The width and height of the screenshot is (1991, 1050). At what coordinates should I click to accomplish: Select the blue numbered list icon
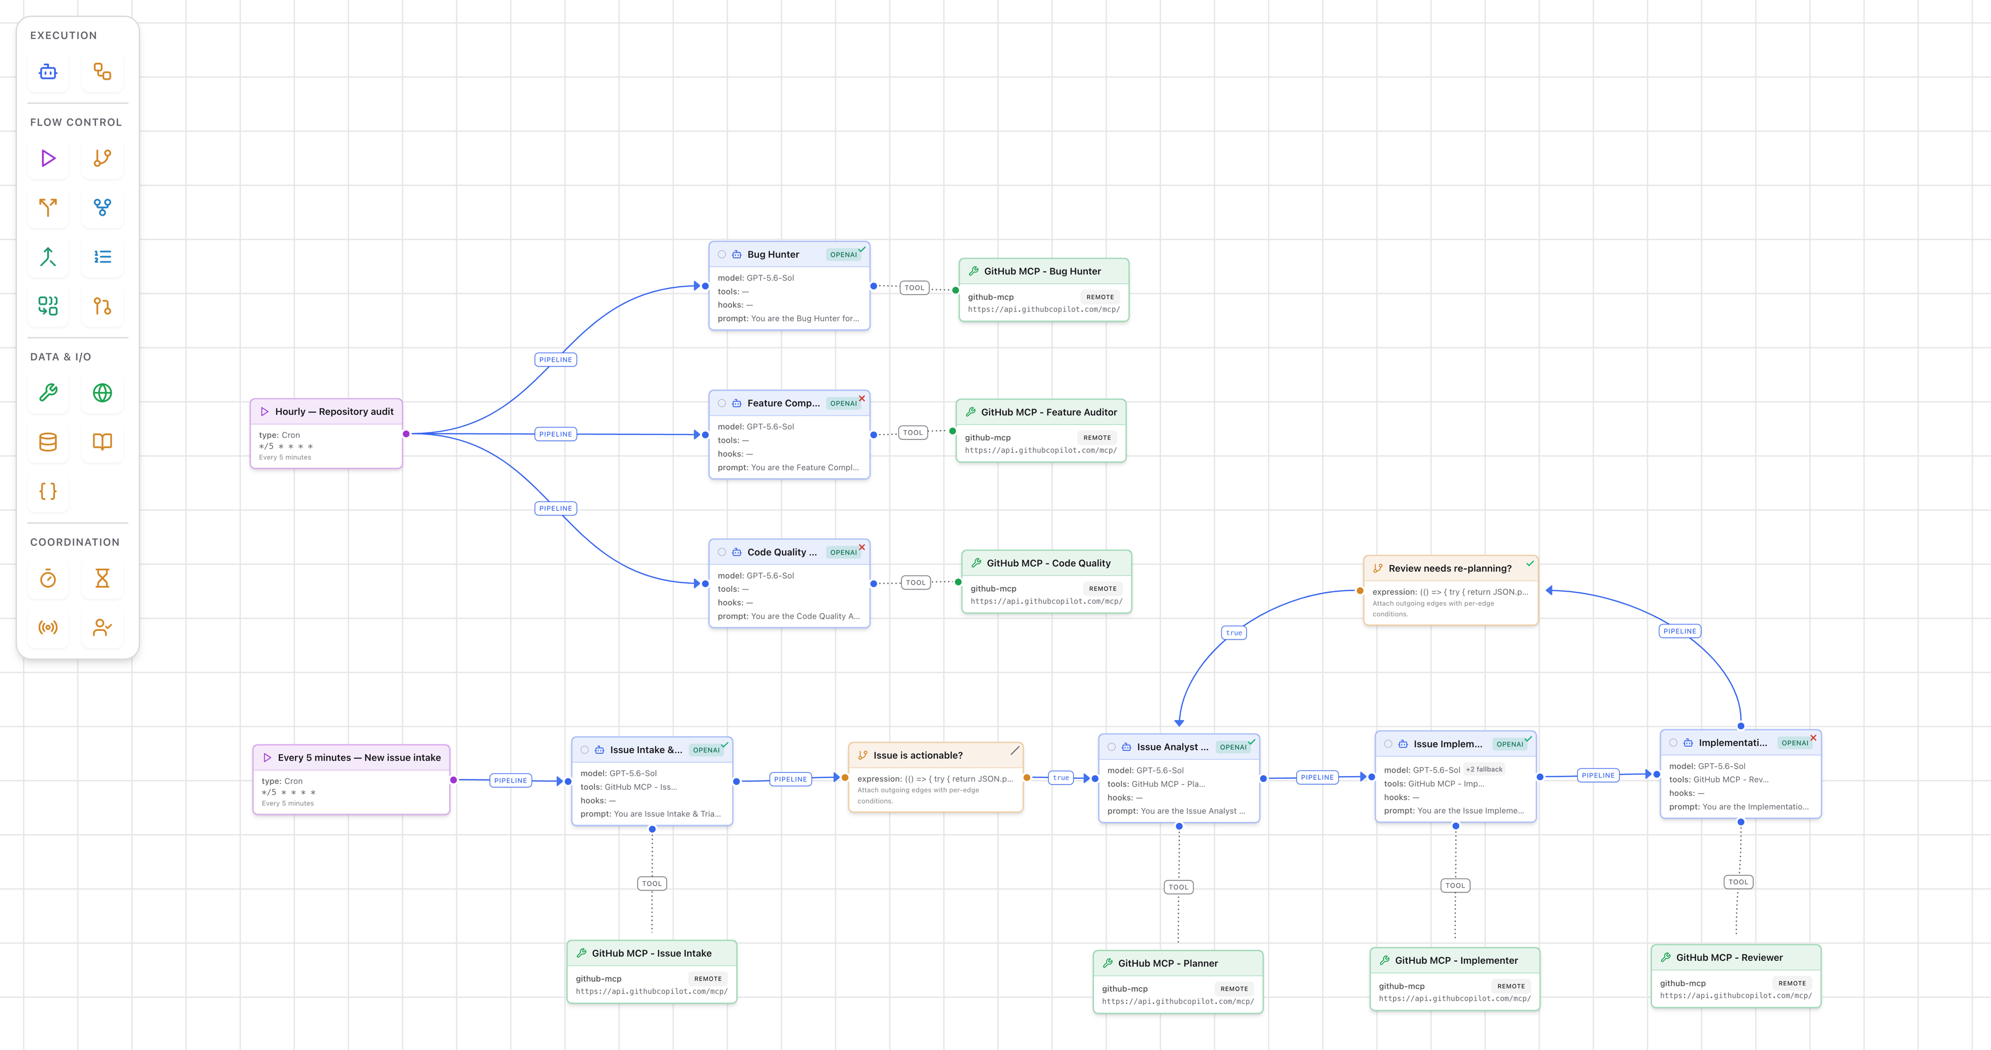tap(102, 257)
